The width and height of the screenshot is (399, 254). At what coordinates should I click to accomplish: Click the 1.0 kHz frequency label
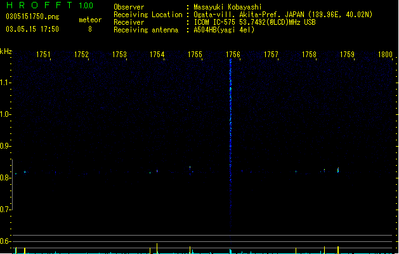pyautogui.click(x=4, y=114)
